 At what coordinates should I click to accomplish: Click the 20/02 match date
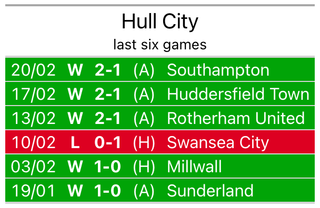click(x=33, y=70)
